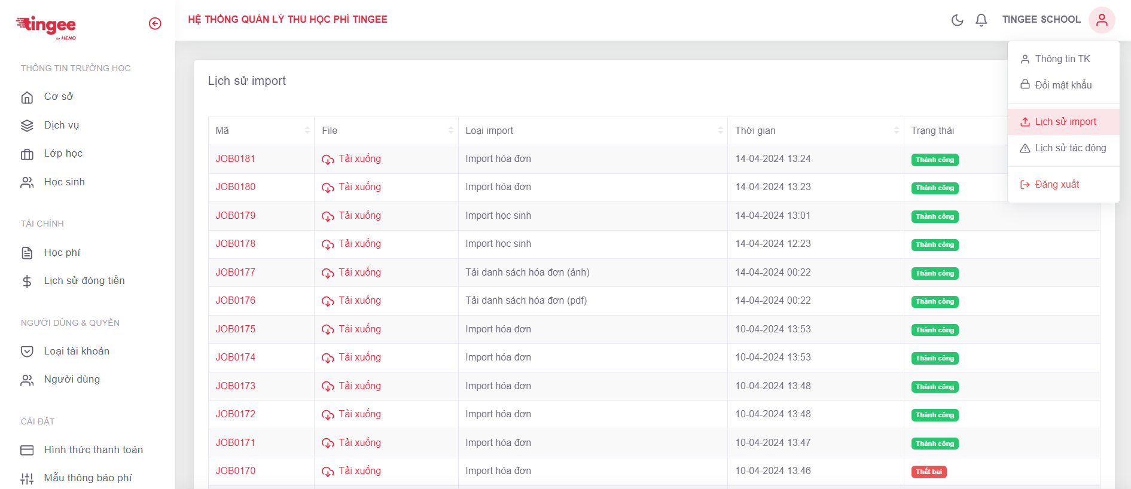Sort the table by Mã column
Viewport: 1131px width, 489px height.
pos(307,130)
